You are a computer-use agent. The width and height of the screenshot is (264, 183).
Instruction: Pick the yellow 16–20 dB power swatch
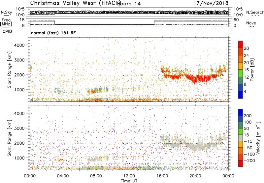241,66
